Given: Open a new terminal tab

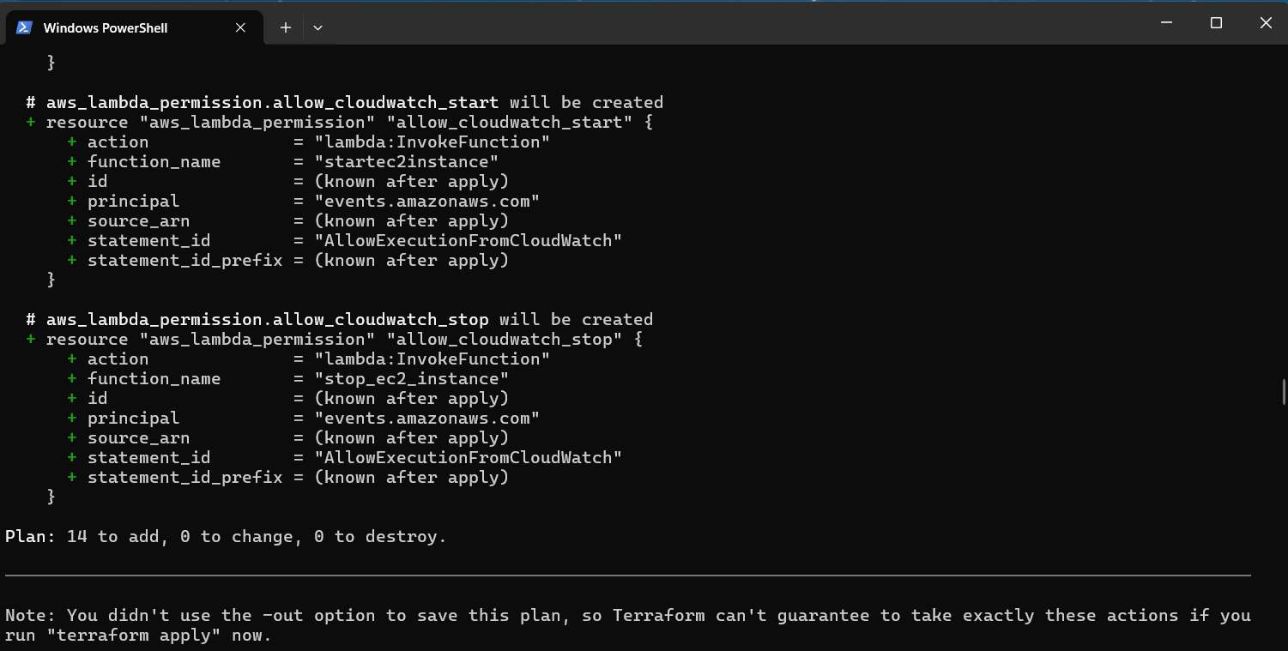Looking at the screenshot, I should coord(286,27).
